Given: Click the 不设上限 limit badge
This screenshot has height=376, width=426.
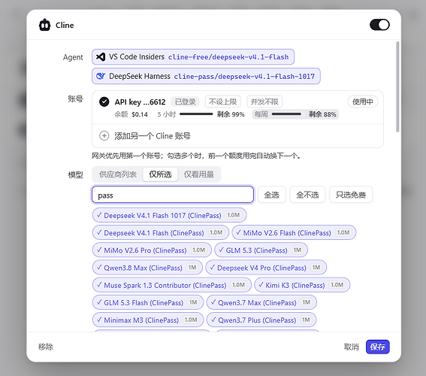Looking at the screenshot, I should (223, 102).
